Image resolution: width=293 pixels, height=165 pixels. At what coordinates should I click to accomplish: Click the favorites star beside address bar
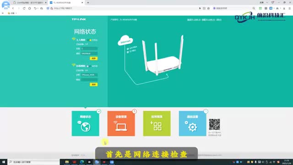[x=42, y=8]
